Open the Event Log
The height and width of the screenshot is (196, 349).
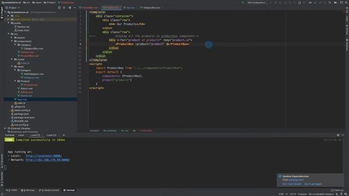tap(337, 190)
